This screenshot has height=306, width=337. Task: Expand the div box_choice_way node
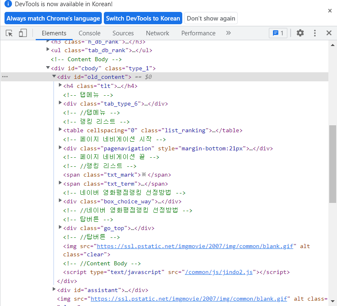60,200
